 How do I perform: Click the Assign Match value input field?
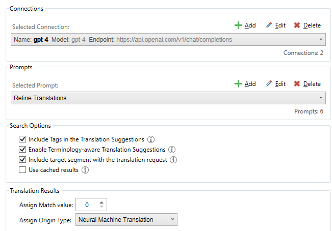pos(87,205)
